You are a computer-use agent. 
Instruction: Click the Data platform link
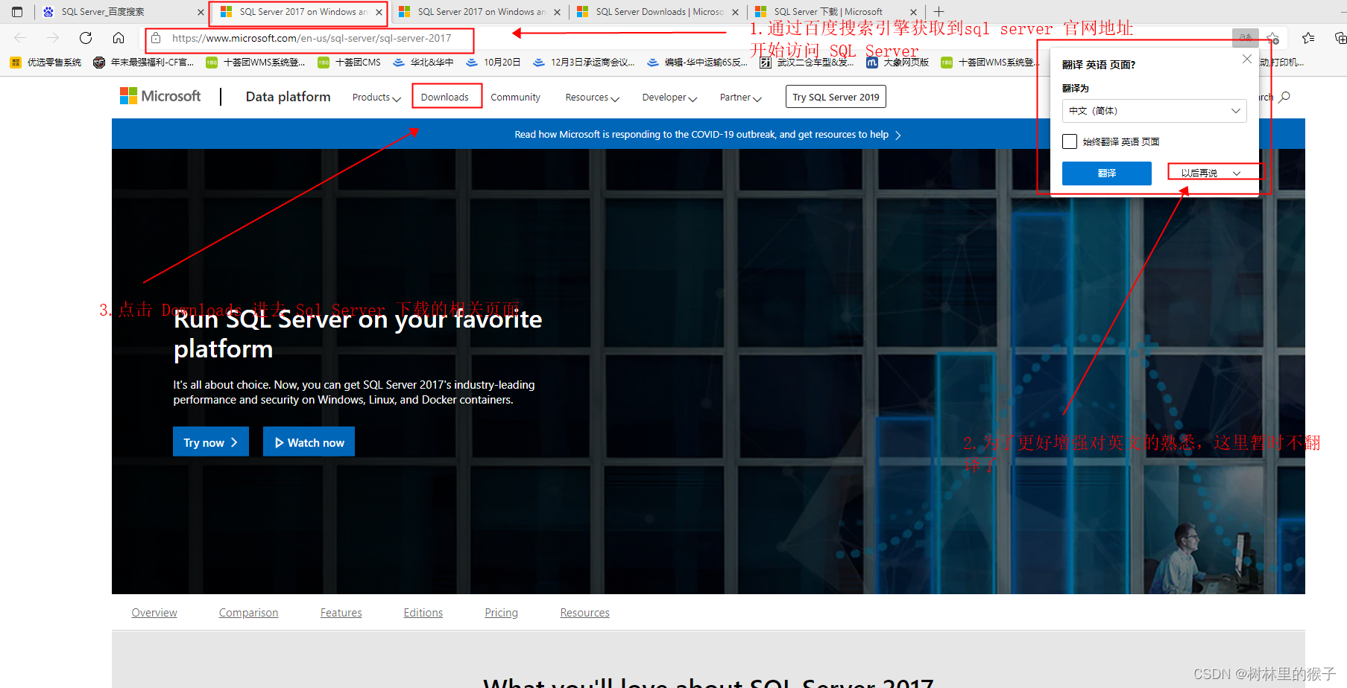click(288, 97)
